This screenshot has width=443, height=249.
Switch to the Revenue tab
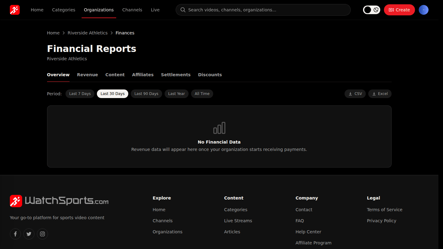(87, 75)
